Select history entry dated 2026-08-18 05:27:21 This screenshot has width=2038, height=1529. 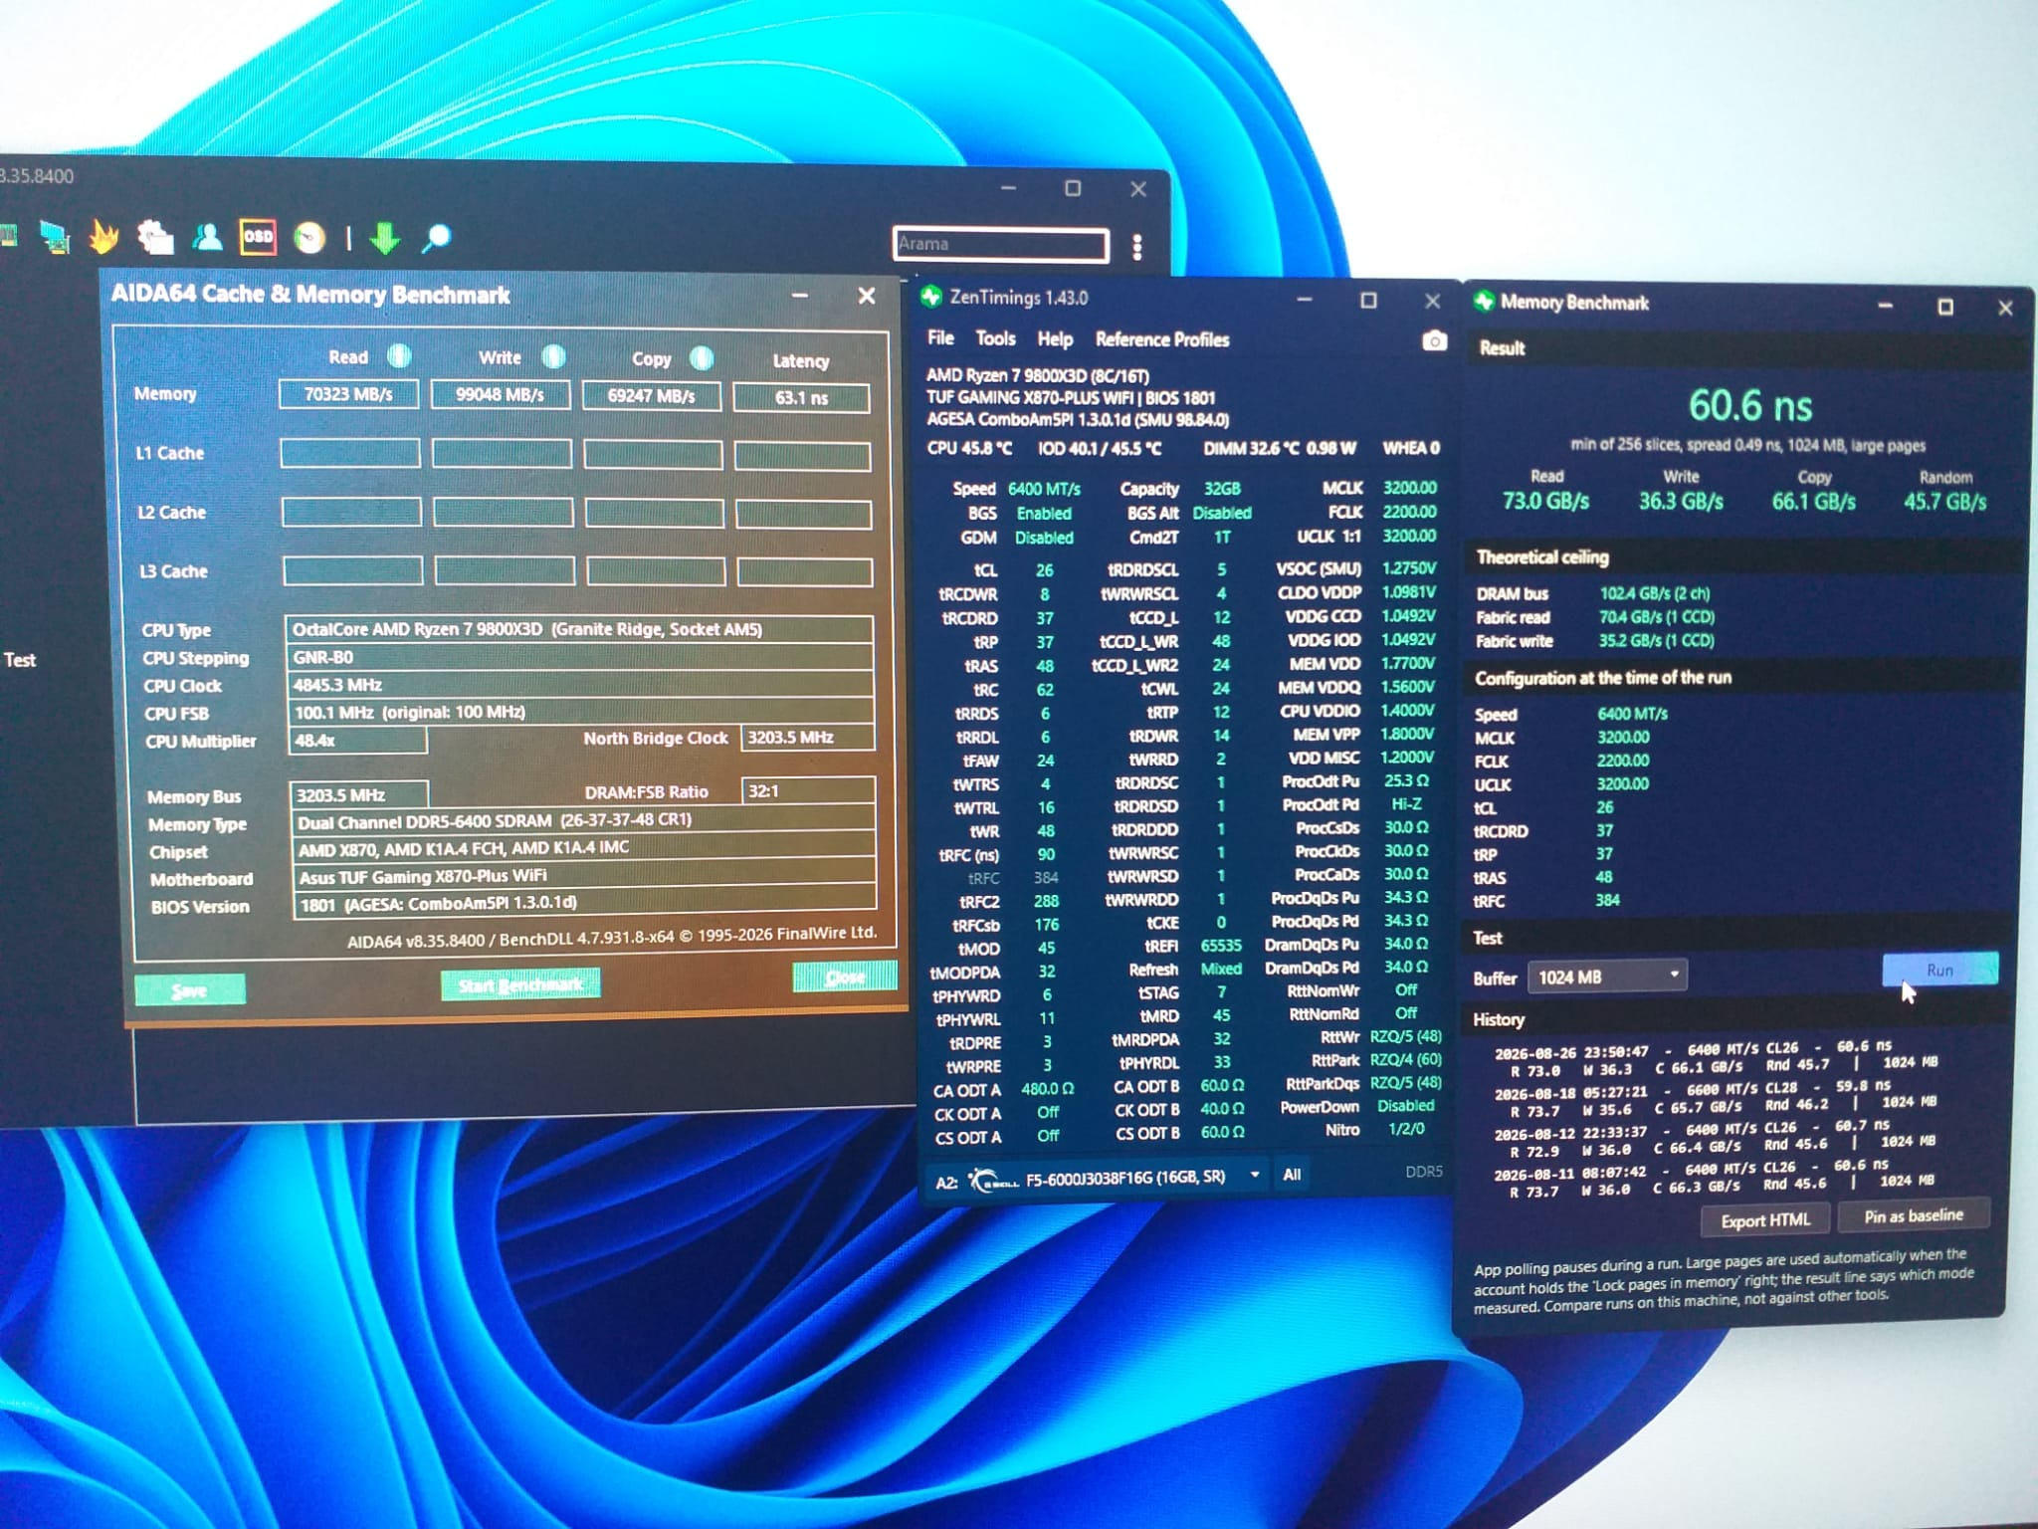point(1716,1099)
